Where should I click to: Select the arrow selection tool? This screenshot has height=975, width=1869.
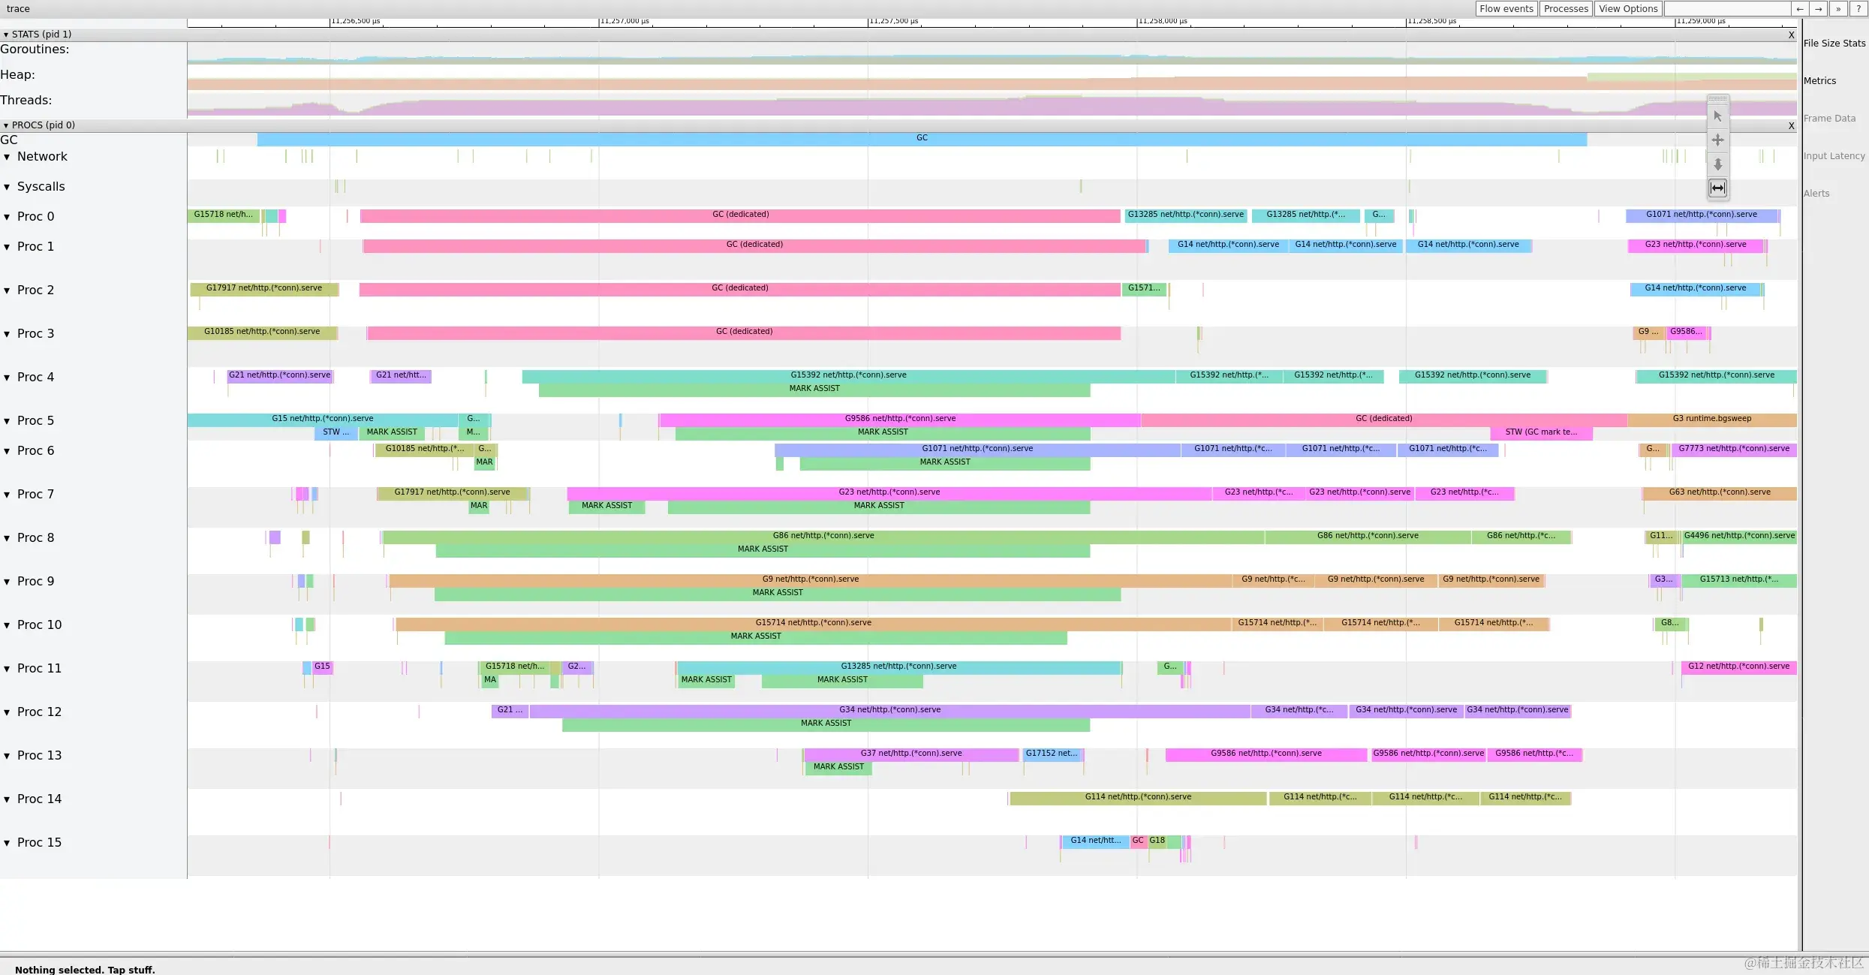(x=1717, y=116)
